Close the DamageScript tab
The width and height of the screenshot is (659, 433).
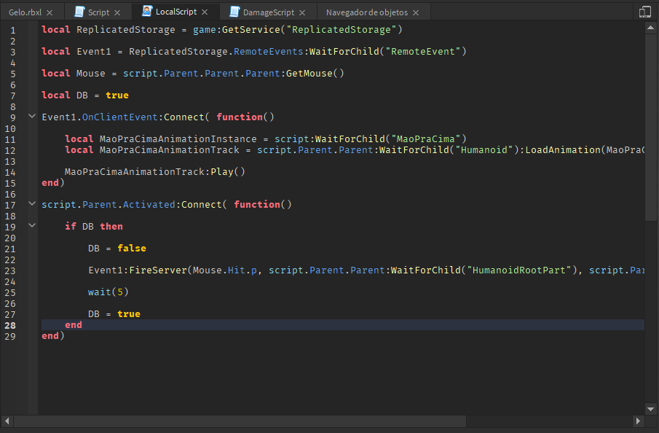tap(302, 12)
